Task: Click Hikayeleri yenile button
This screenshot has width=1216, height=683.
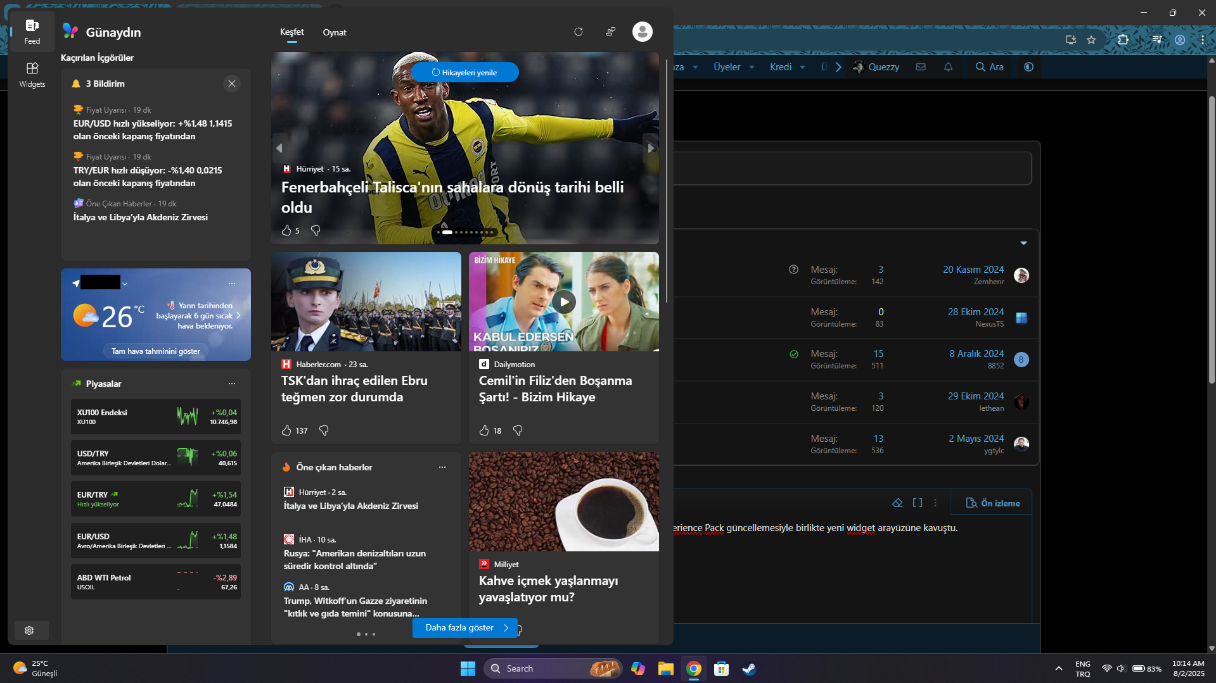Action: click(x=465, y=72)
